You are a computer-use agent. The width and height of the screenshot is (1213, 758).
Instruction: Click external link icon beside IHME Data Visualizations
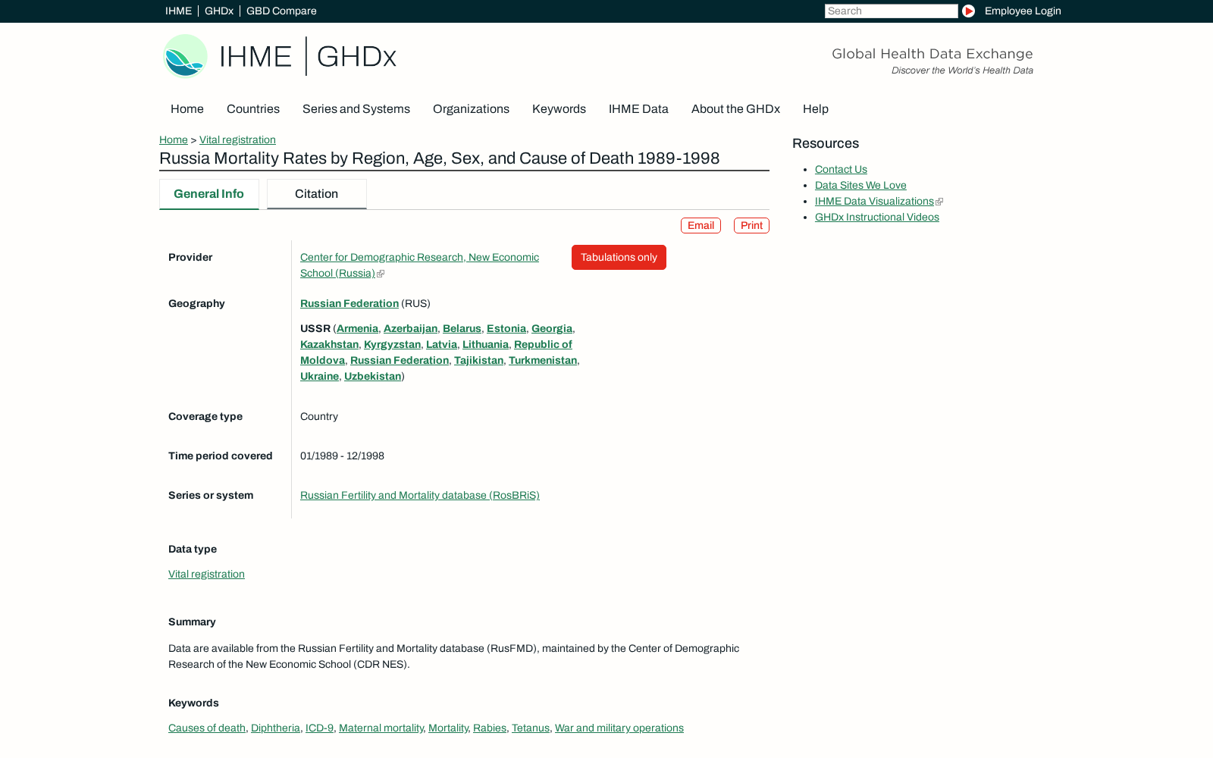click(939, 202)
